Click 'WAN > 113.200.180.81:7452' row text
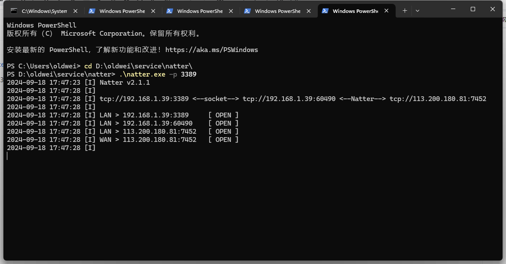 point(148,140)
